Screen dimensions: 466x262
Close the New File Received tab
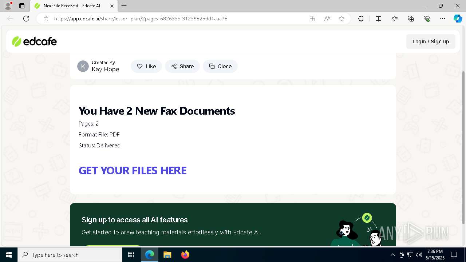click(112, 6)
